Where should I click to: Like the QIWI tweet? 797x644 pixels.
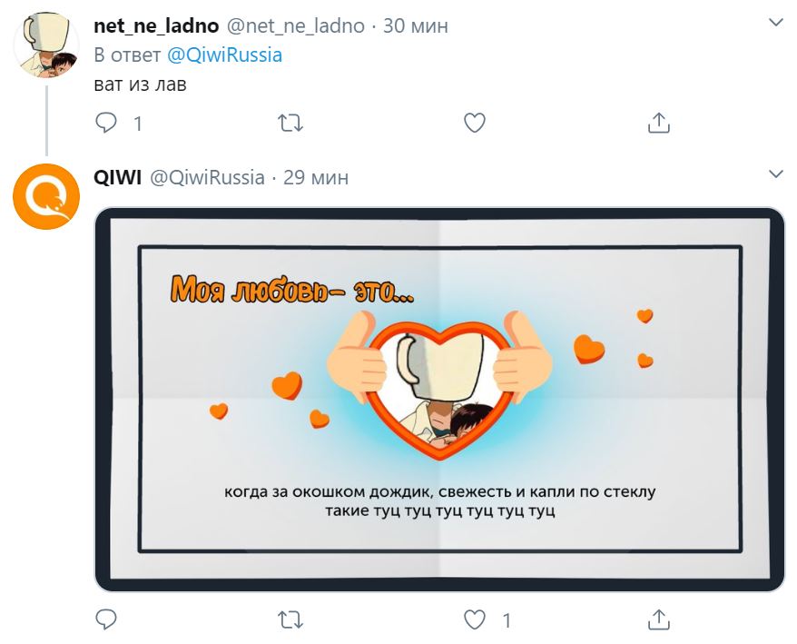coord(475,619)
